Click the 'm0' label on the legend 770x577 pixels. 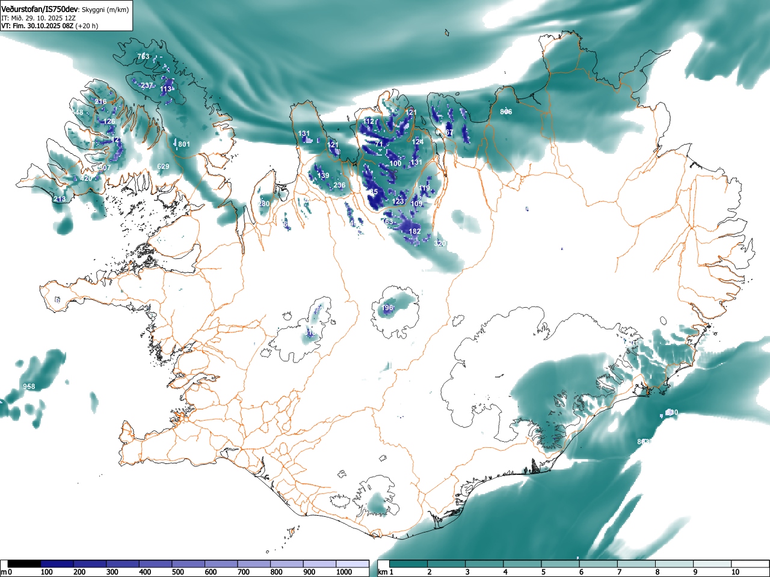click(x=6, y=572)
